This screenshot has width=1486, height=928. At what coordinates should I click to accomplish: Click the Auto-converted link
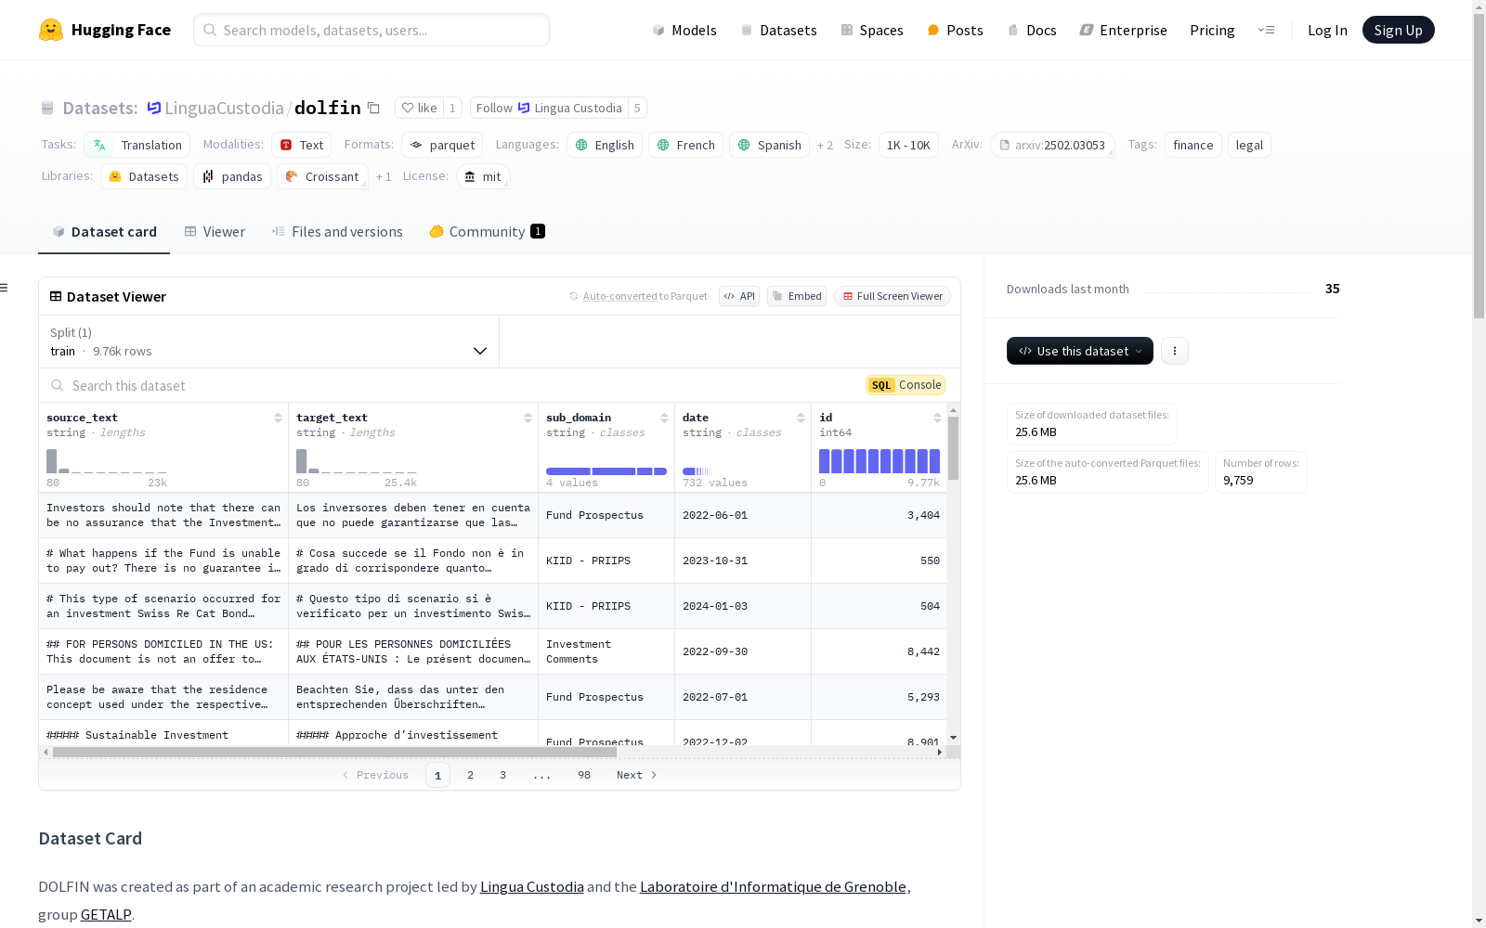point(620,296)
